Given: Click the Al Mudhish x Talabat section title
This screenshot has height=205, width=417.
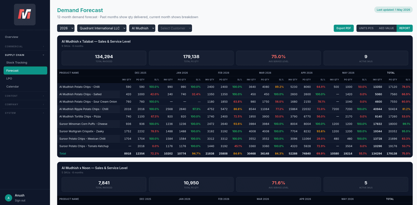Looking at the screenshot, I should (x=96, y=41).
